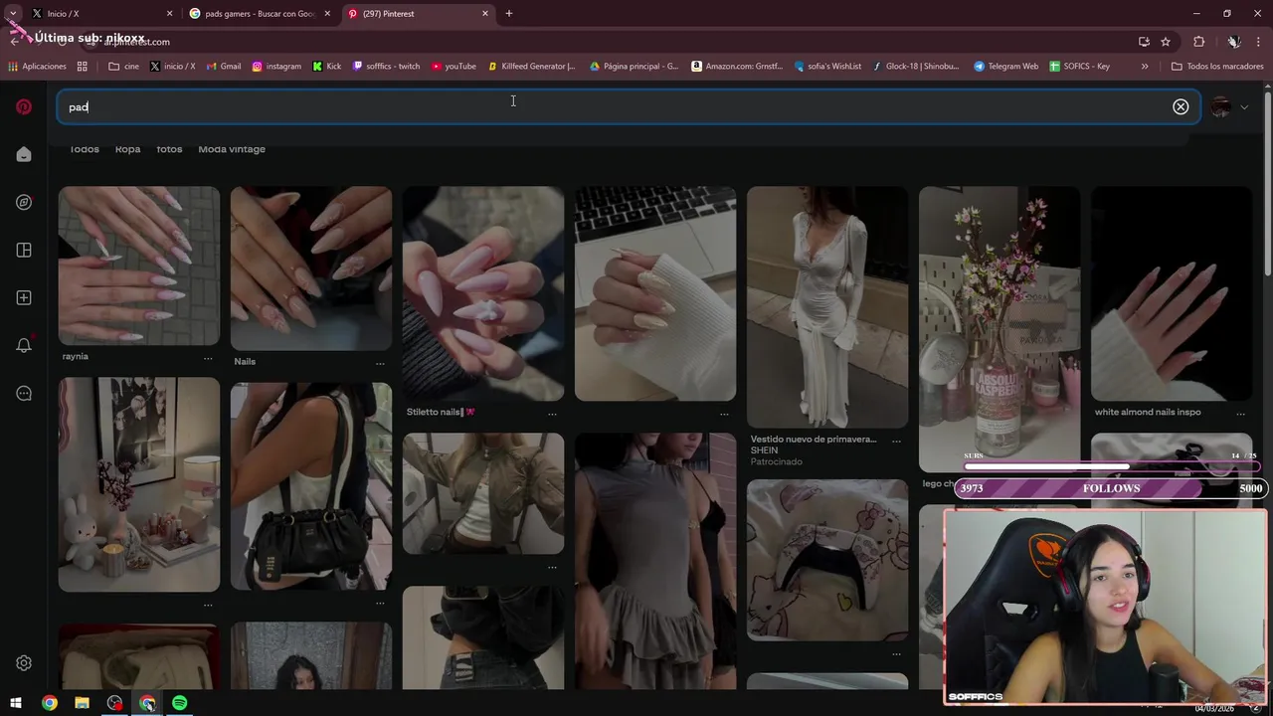Open the cine bookmarks folder
This screenshot has width=1273, height=716.
123,67
